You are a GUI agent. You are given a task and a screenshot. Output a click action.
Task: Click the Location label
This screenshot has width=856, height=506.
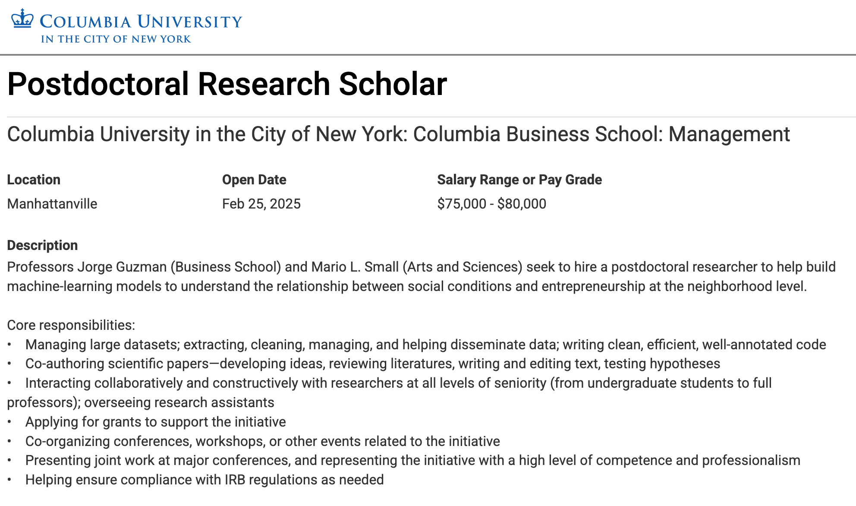(34, 180)
